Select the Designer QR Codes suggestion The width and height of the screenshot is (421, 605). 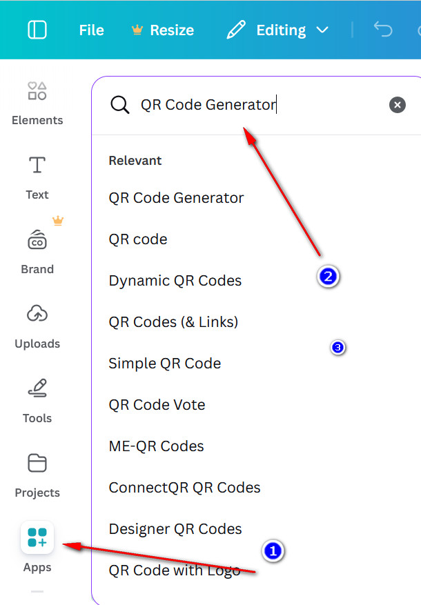point(175,529)
